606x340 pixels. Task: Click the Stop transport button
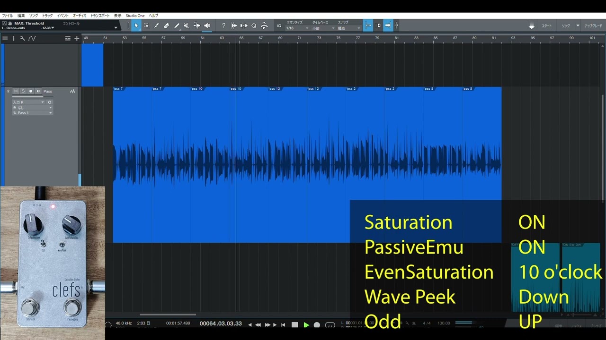point(294,325)
